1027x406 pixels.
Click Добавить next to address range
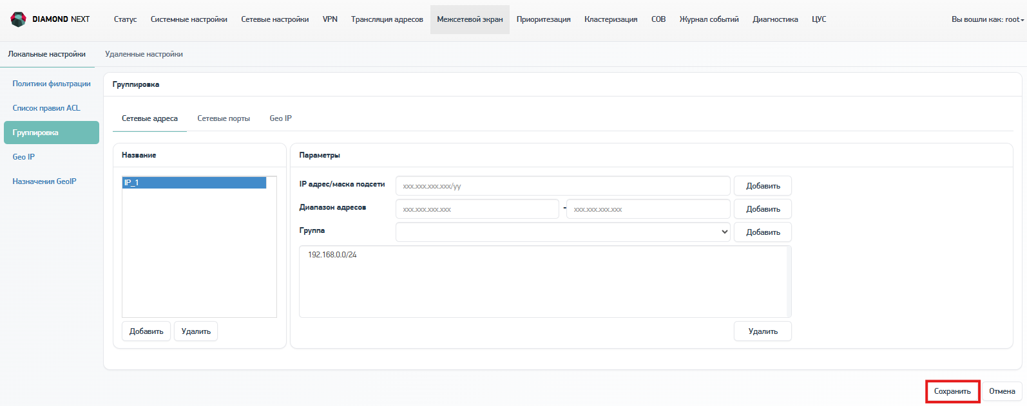[763, 209]
